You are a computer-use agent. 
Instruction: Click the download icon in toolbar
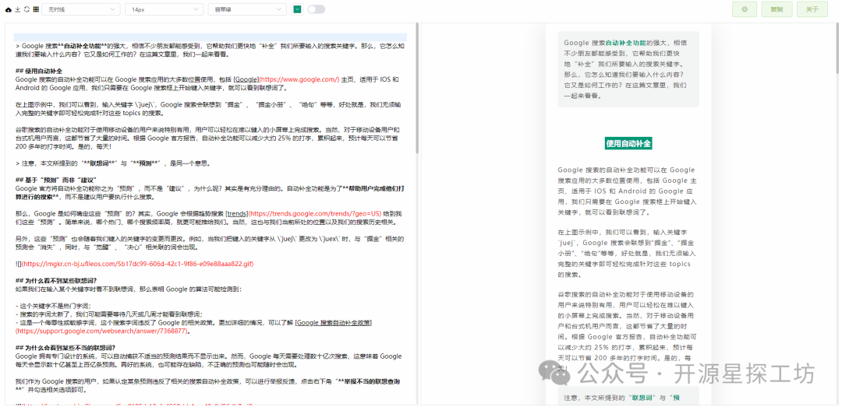pos(18,9)
